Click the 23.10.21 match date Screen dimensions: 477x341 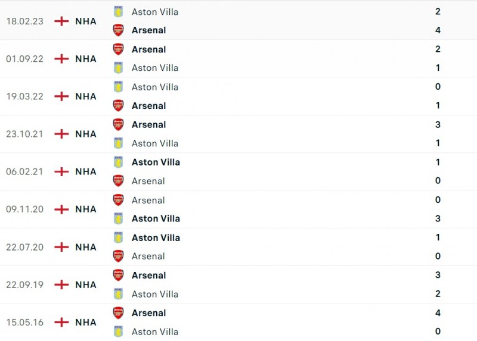[x=24, y=134]
